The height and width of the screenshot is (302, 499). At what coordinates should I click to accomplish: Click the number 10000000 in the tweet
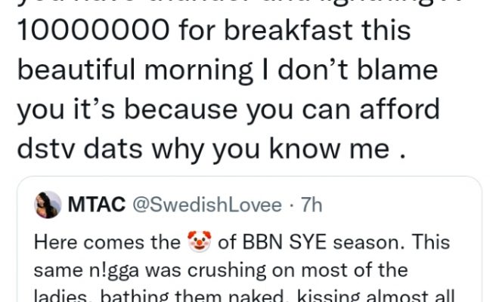pos(83,32)
